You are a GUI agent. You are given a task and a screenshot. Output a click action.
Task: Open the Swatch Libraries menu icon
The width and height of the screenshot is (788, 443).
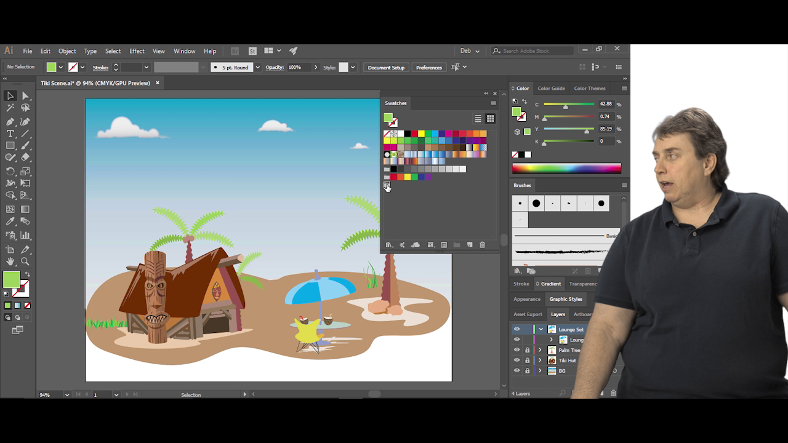tap(389, 245)
